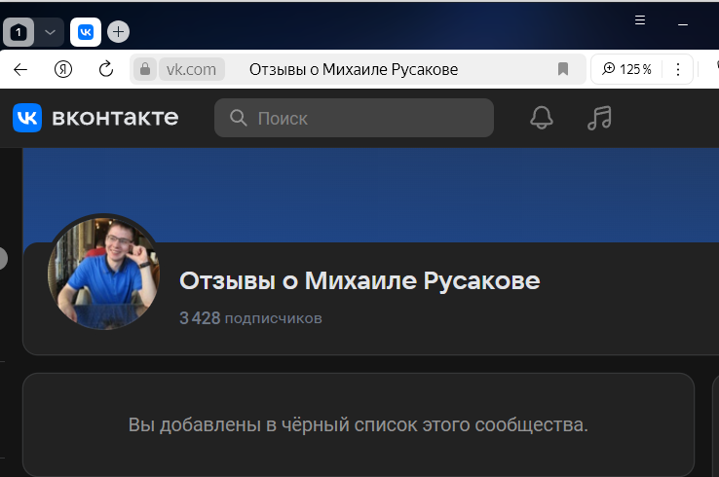The image size is (719, 477).
Task: Click vk.com domain in address bar
Action: [191, 70]
